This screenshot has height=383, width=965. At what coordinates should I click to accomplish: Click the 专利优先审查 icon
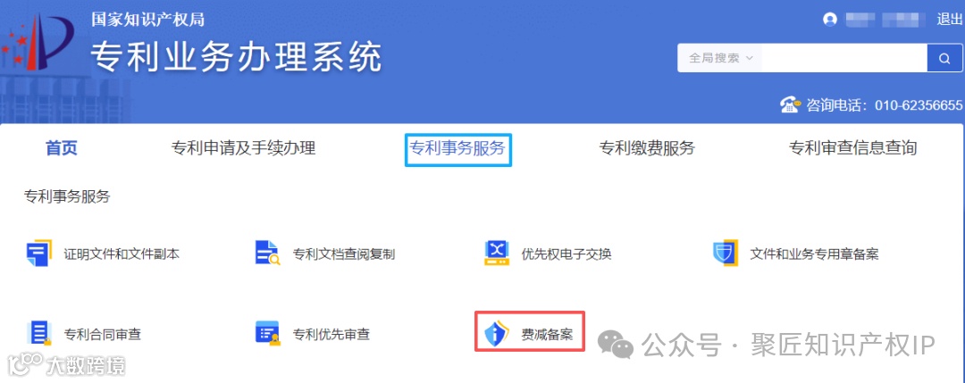(x=267, y=333)
